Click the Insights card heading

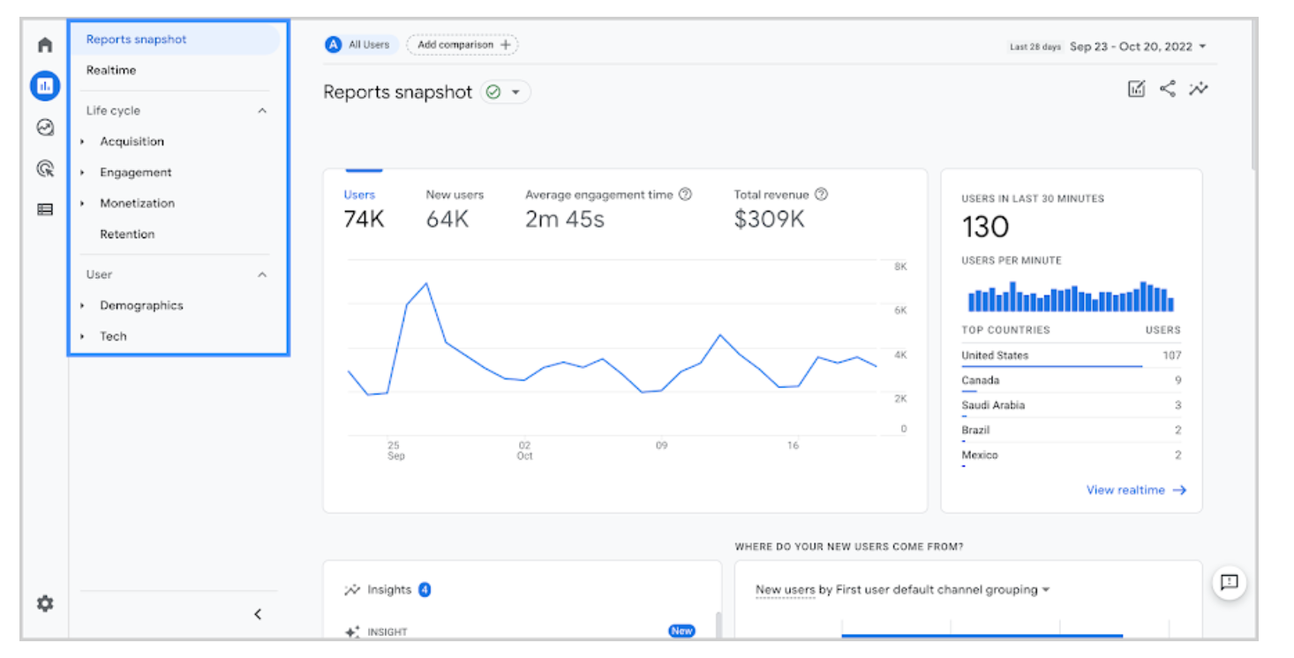pyautogui.click(x=389, y=590)
